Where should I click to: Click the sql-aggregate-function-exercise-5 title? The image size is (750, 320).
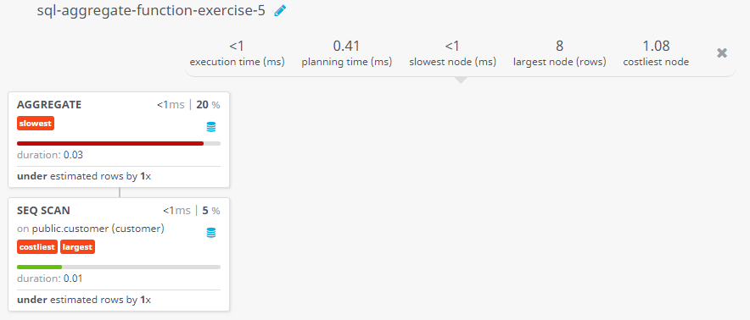pyautogui.click(x=151, y=11)
